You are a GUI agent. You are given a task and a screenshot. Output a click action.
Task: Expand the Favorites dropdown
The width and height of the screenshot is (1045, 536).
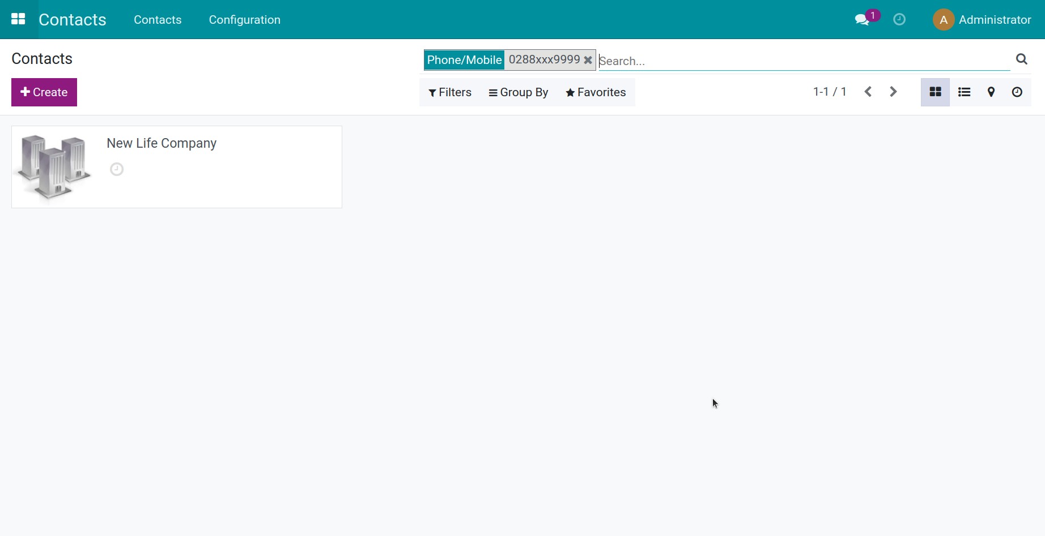click(595, 92)
